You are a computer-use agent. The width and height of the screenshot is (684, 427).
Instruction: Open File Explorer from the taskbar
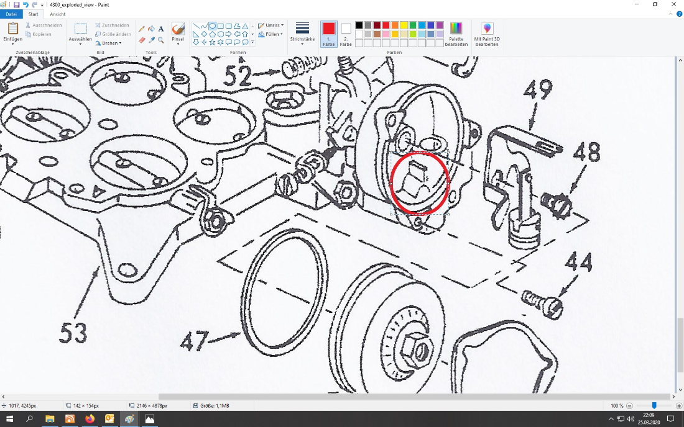[x=50, y=419]
